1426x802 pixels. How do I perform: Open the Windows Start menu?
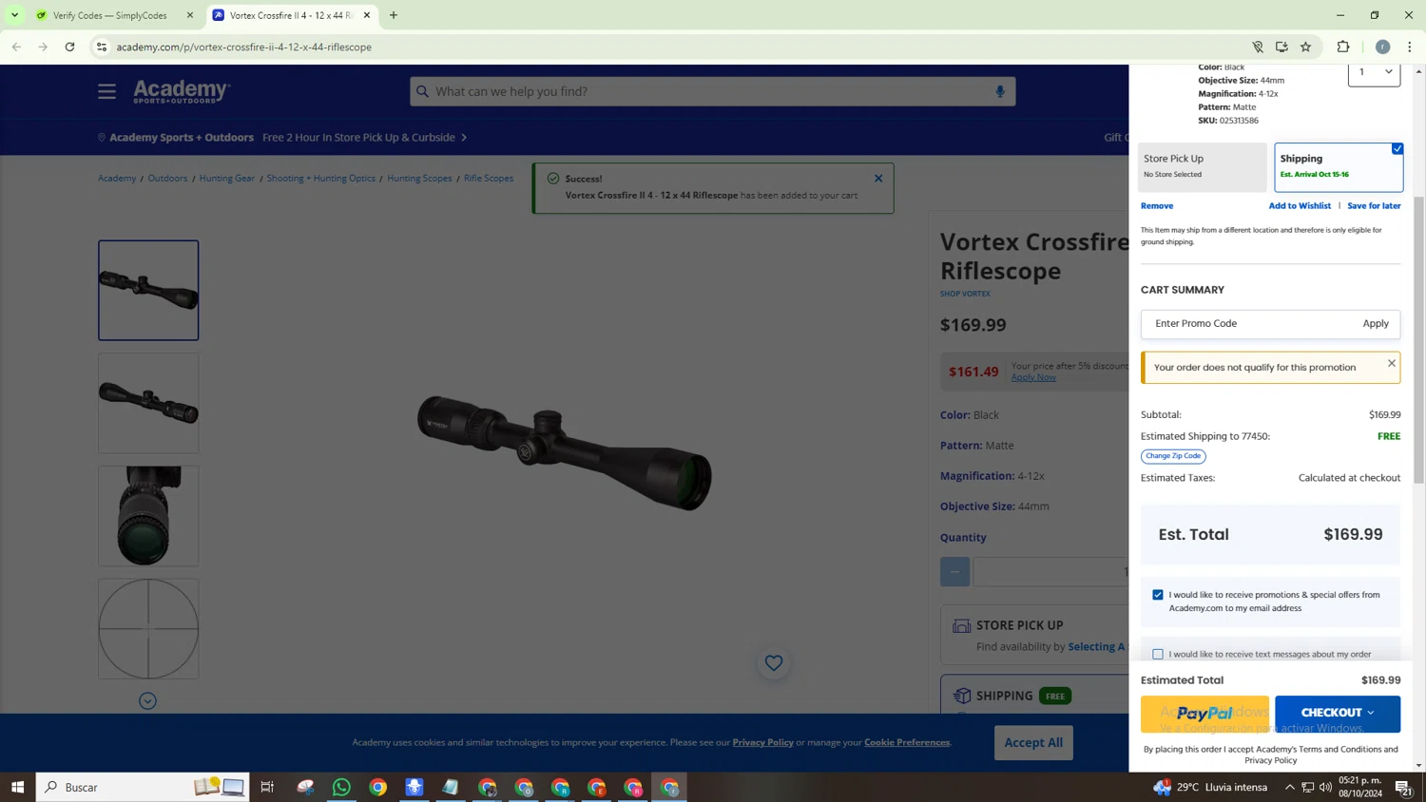[x=17, y=787]
